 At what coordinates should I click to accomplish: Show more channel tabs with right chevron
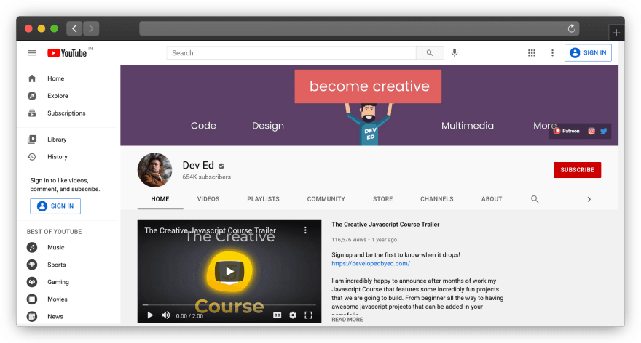(589, 199)
